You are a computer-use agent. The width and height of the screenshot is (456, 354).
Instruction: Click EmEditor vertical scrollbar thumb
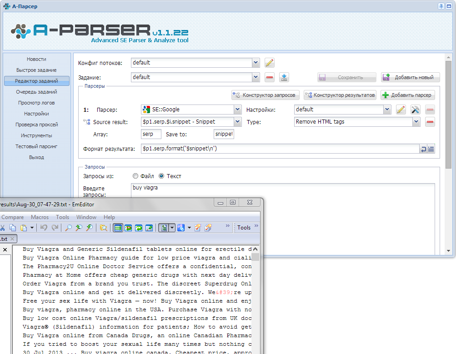point(256,257)
